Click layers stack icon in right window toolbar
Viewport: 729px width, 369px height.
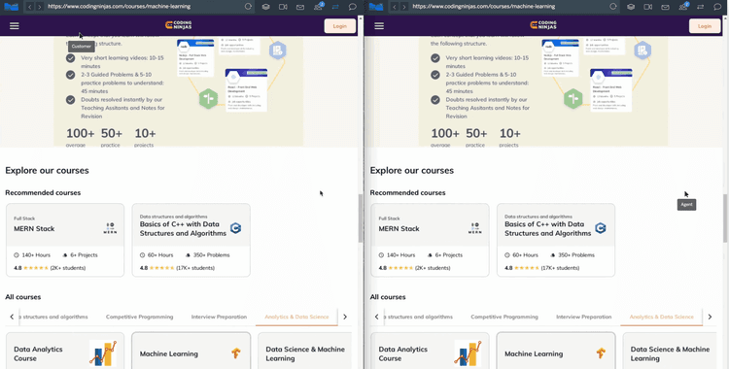tap(631, 7)
